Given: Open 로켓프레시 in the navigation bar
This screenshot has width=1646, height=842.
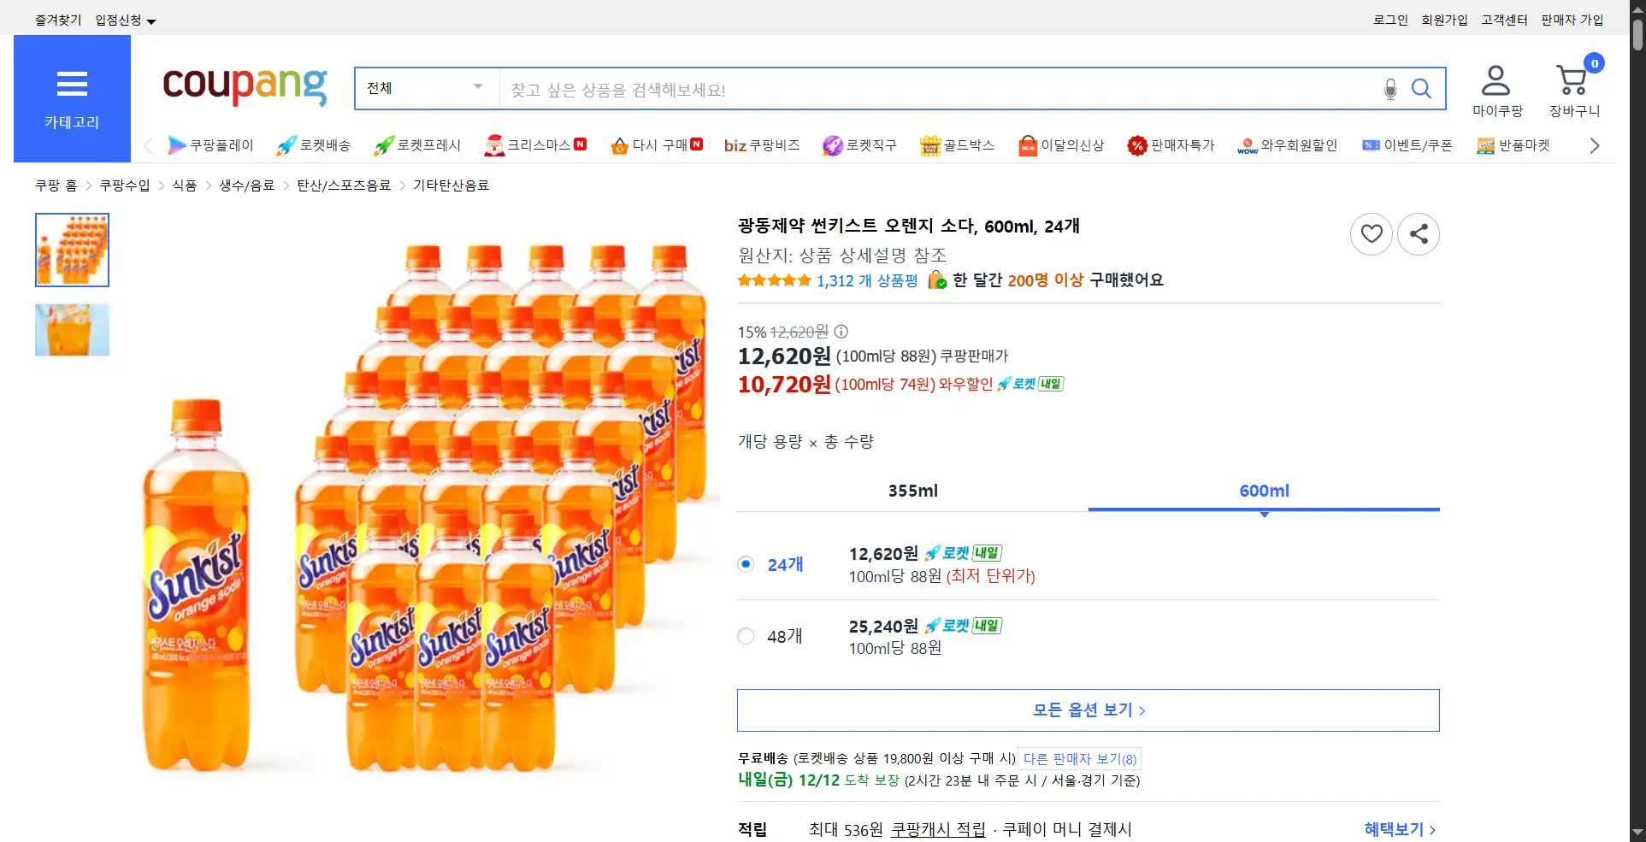Looking at the screenshot, I should click(x=418, y=145).
